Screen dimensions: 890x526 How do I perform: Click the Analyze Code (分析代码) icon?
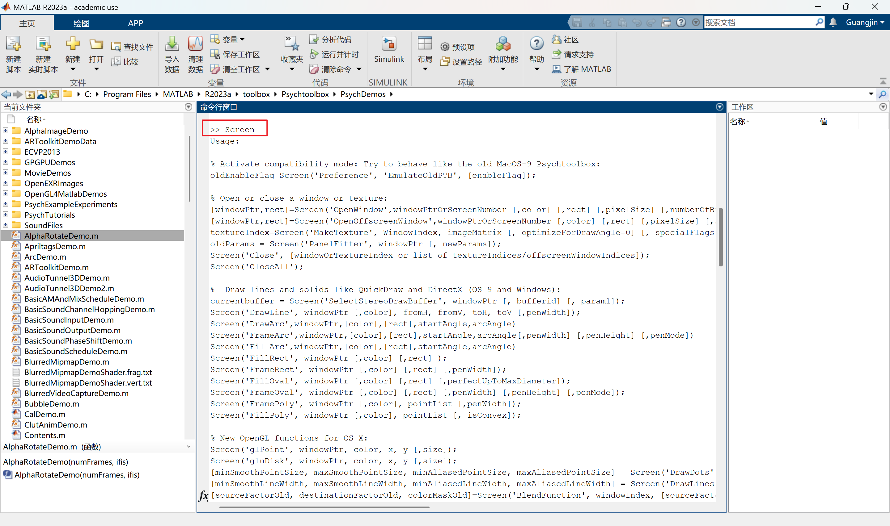click(x=314, y=40)
